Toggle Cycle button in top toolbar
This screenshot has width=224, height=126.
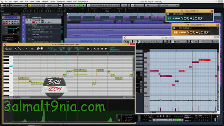tap(70, 5)
